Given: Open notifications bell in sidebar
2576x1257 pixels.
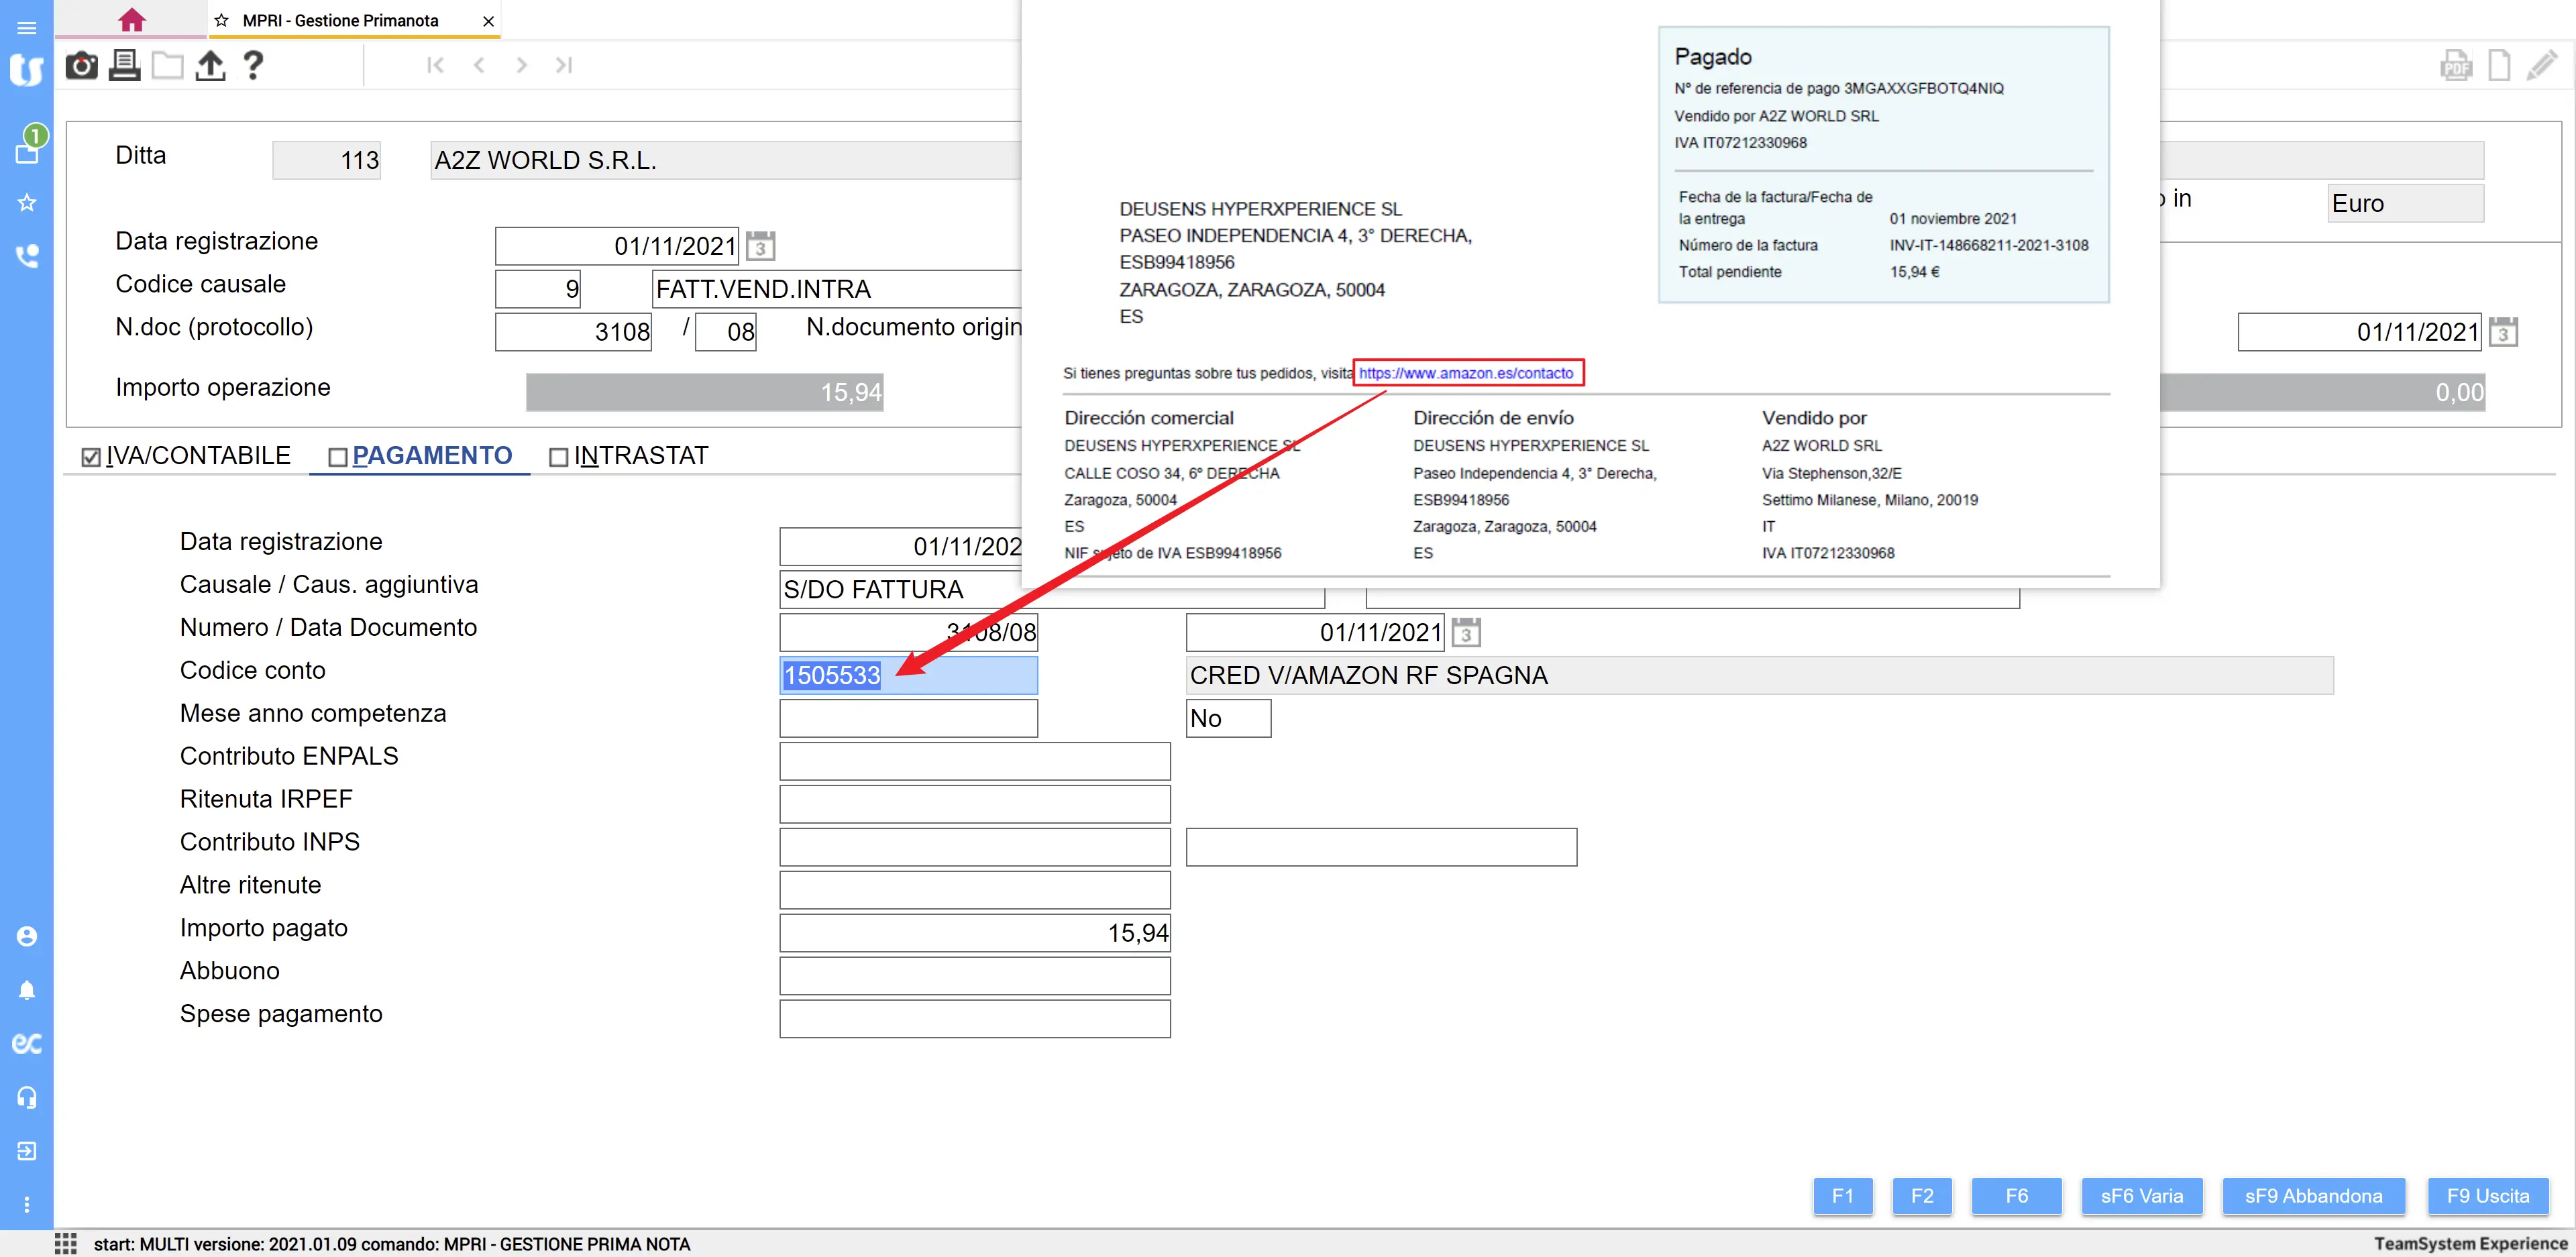Looking at the screenshot, I should pyautogui.click(x=27, y=990).
